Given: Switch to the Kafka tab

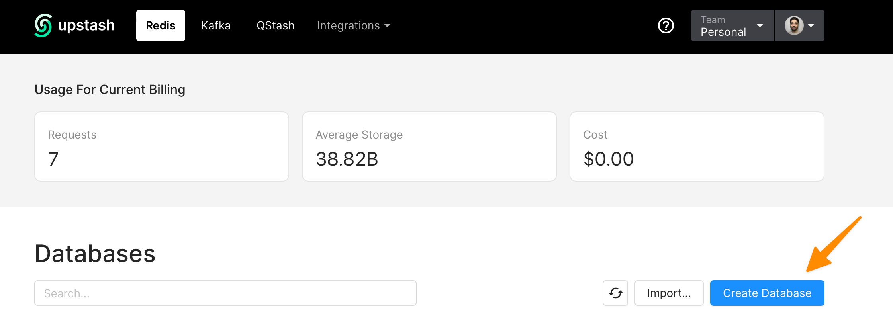Looking at the screenshot, I should (x=216, y=25).
